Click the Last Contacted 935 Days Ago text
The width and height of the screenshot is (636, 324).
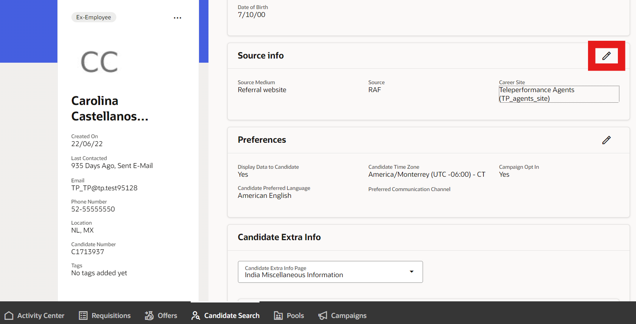112,166
